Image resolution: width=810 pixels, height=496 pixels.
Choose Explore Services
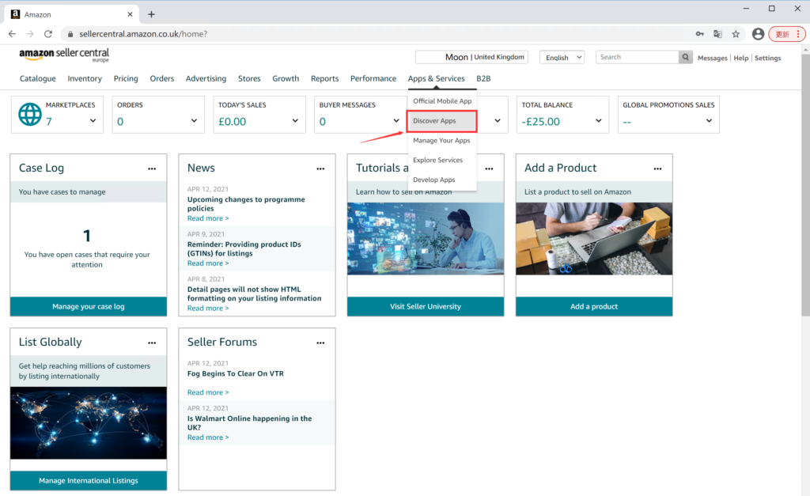tap(442, 160)
